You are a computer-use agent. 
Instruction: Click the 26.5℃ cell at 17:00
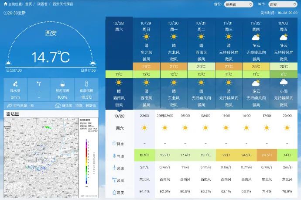pyautogui.click(x=266, y=155)
